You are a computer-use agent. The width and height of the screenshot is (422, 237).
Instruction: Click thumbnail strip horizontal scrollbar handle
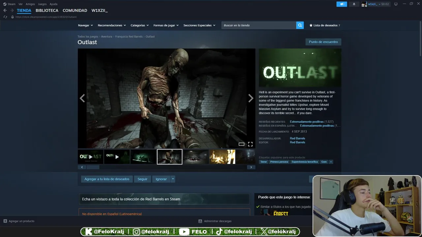coord(93,167)
